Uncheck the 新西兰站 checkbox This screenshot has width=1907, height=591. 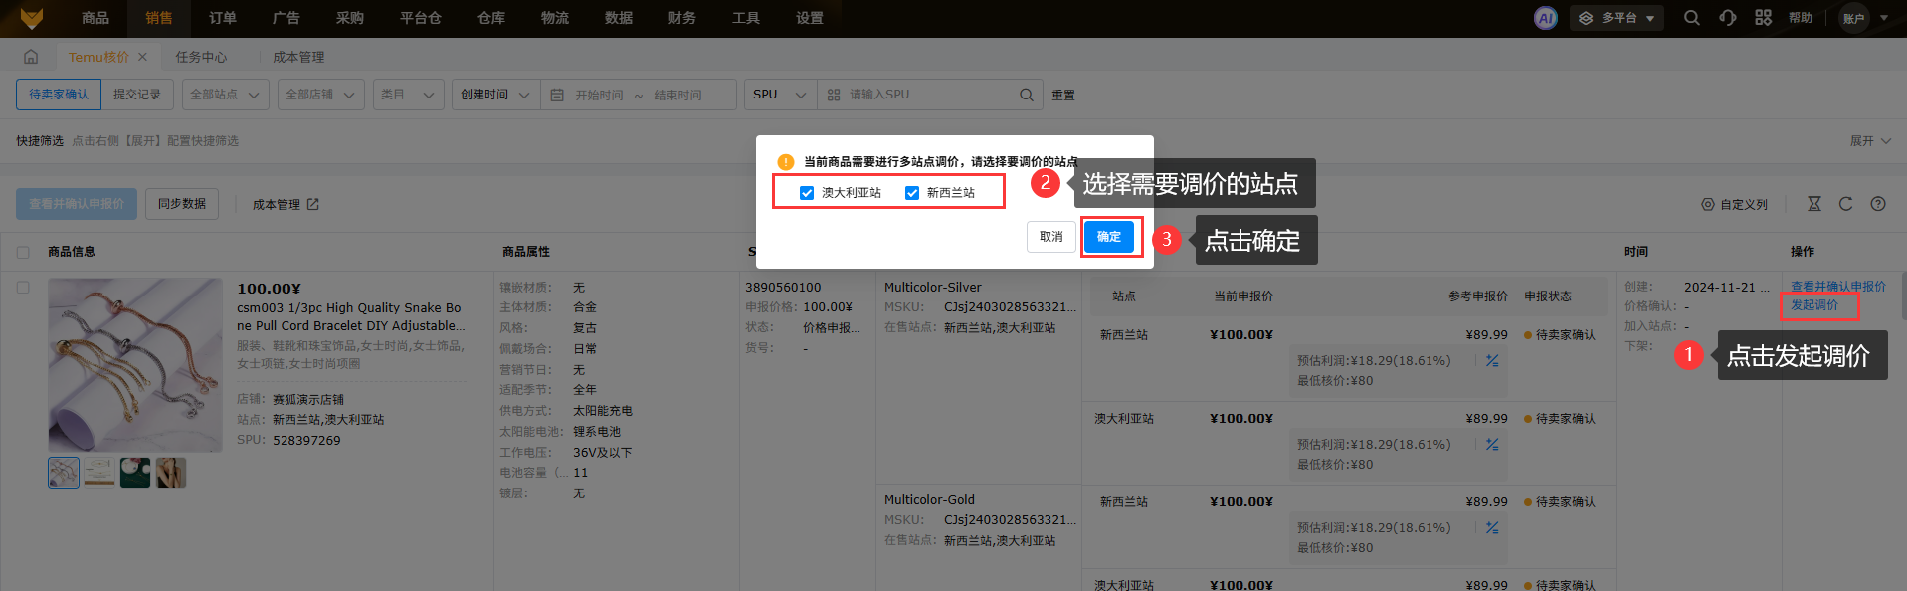coord(912,193)
